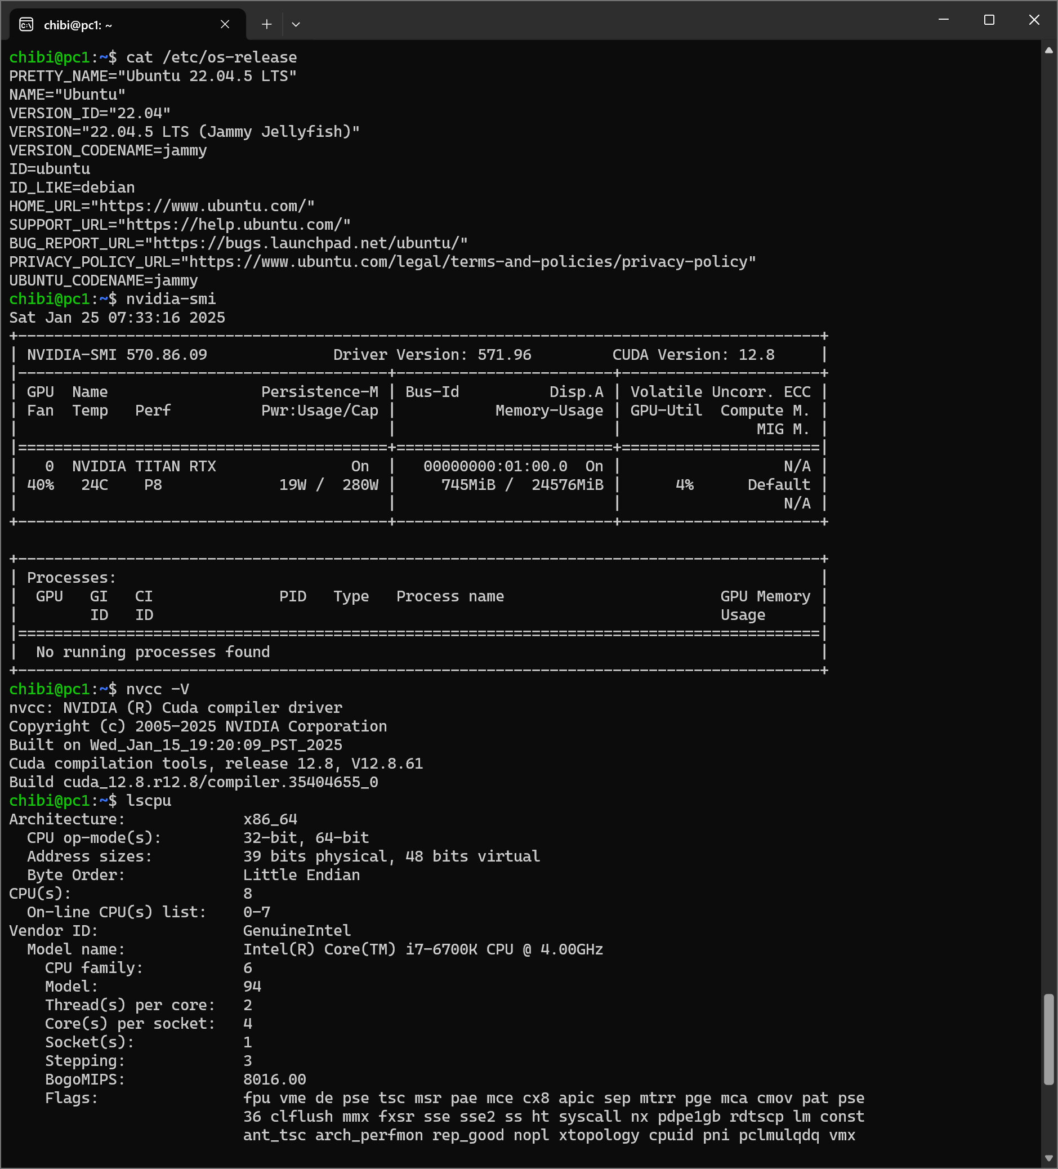
Task: Click the nvidia-smi command text
Action: click(x=171, y=299)
